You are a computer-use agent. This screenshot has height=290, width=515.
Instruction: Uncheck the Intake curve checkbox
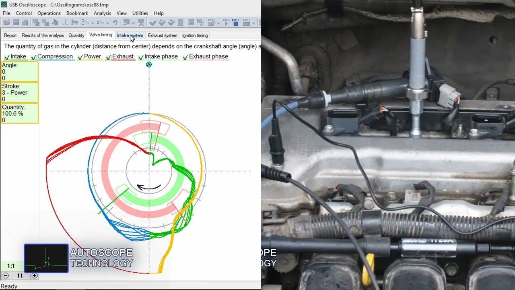pos(7,57)
